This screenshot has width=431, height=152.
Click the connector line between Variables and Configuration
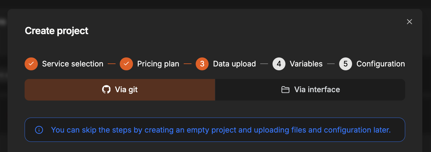click(x=331, y=64)
